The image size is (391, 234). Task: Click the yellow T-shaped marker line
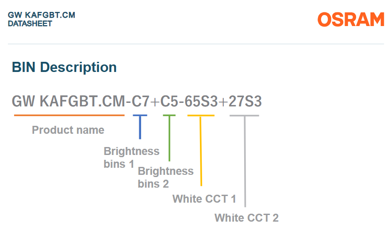coord(201,150)
